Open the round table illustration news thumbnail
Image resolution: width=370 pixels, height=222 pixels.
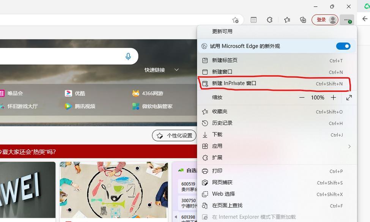pos(114,190)
